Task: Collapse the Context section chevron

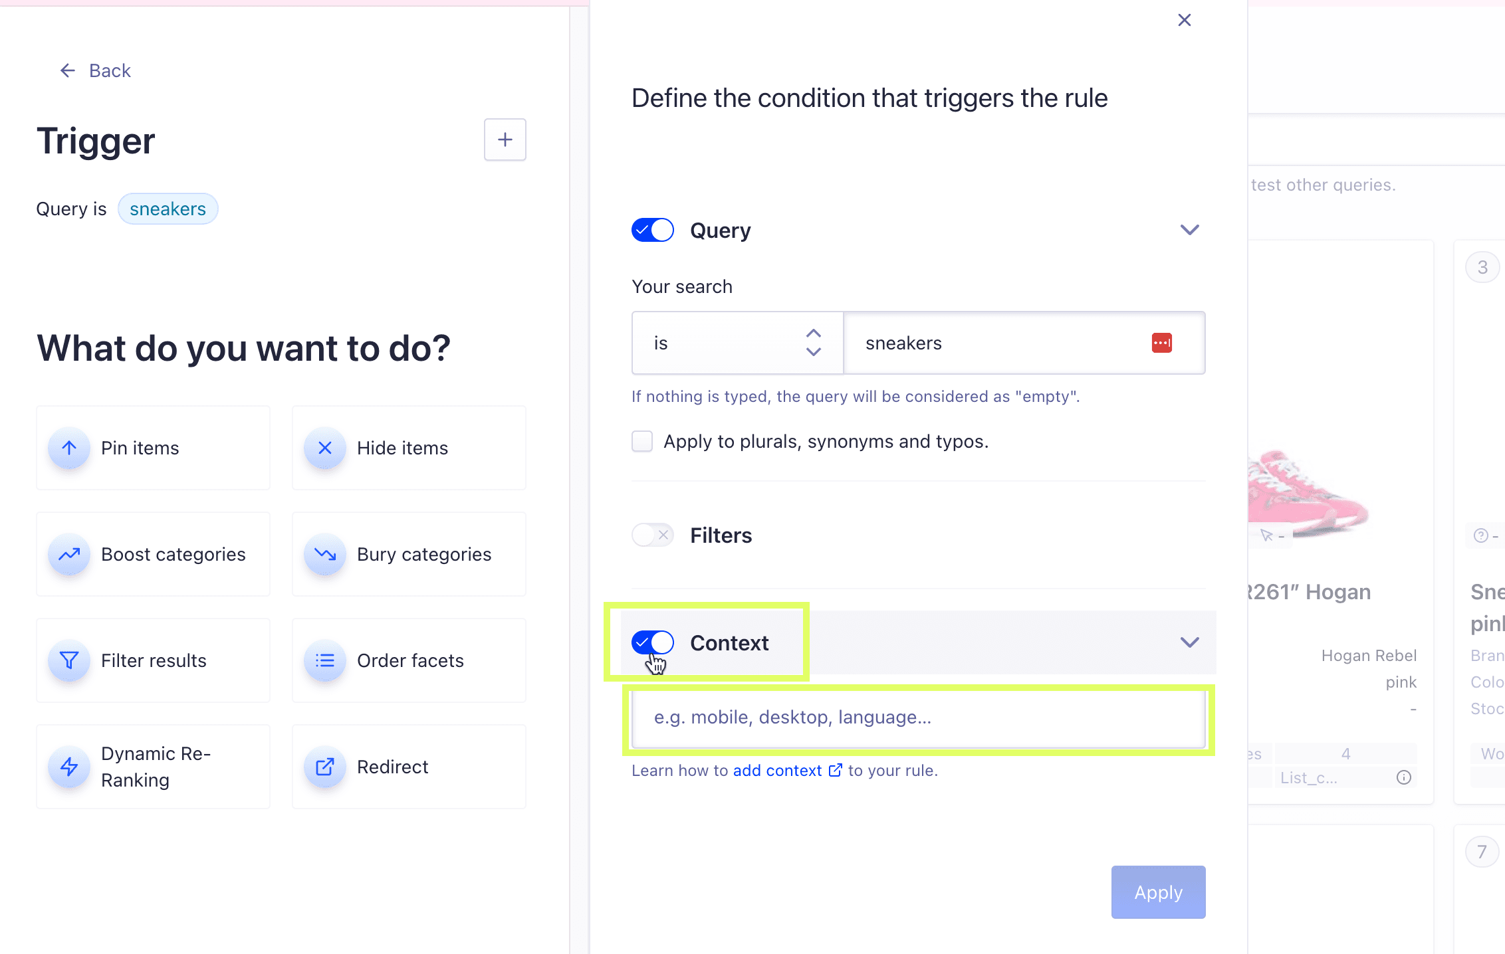Action: pos(1189,642)
